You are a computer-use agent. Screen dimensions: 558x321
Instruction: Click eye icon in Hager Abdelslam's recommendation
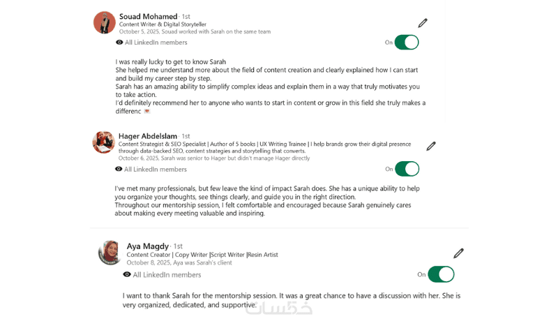(x=119, y=169)
